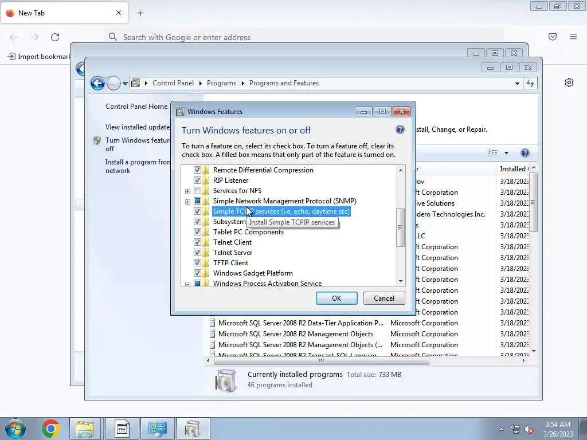Click the muted volume tray icon

click(529, 430)
